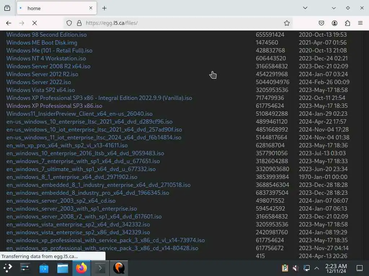This screenshot has width=369, height=276.
Task: Close the 'home' tab
Action: click(91, 8)
